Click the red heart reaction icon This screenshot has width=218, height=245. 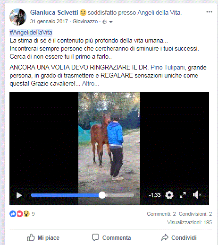(x=20, y=214)
